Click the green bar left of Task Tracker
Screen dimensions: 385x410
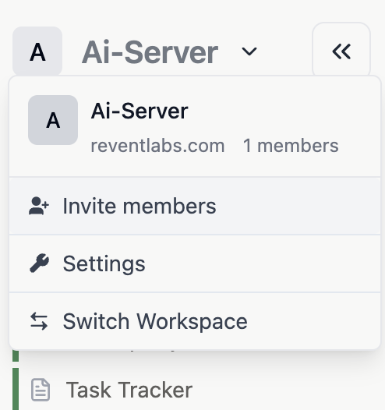pyautogui.click(x=16, y=389)
